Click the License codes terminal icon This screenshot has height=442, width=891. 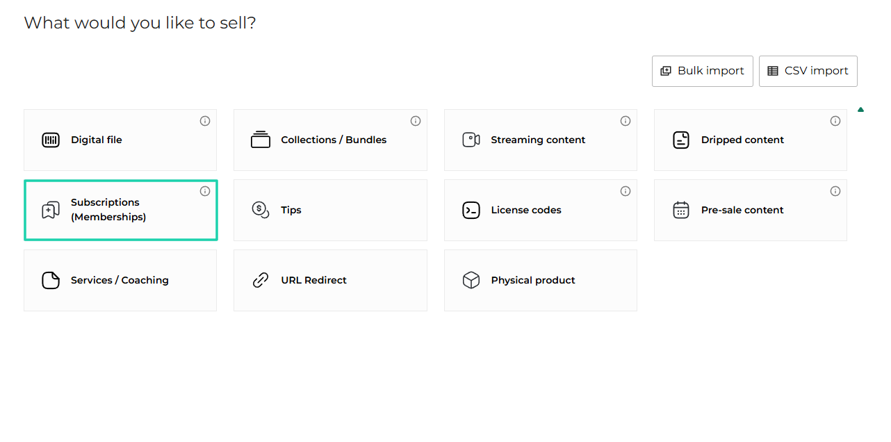pyautogui.click(x=471, y=210)
